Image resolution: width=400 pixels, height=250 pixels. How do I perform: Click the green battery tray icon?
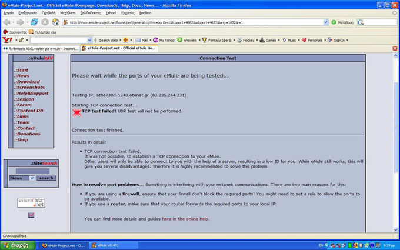tap(349, 245)
